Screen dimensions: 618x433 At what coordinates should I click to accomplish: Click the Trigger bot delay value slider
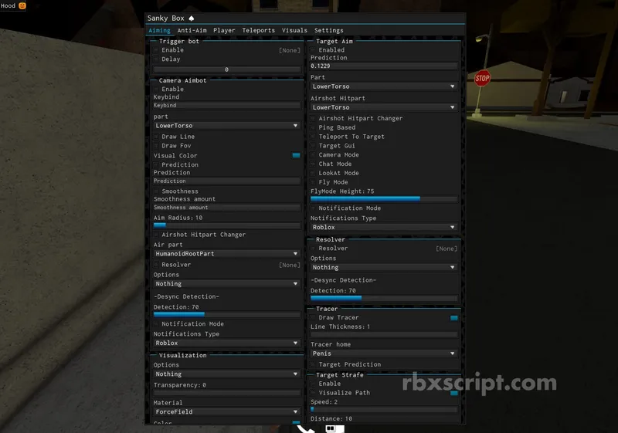[x=226, y=69]
